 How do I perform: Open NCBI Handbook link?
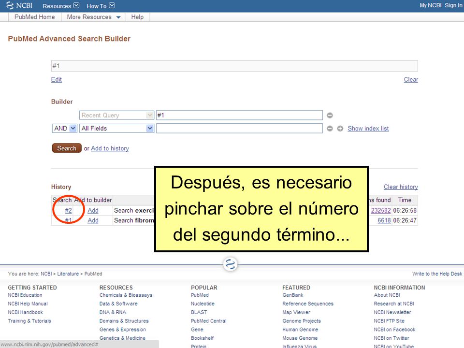pyautogui.click(x=26, y=312)
